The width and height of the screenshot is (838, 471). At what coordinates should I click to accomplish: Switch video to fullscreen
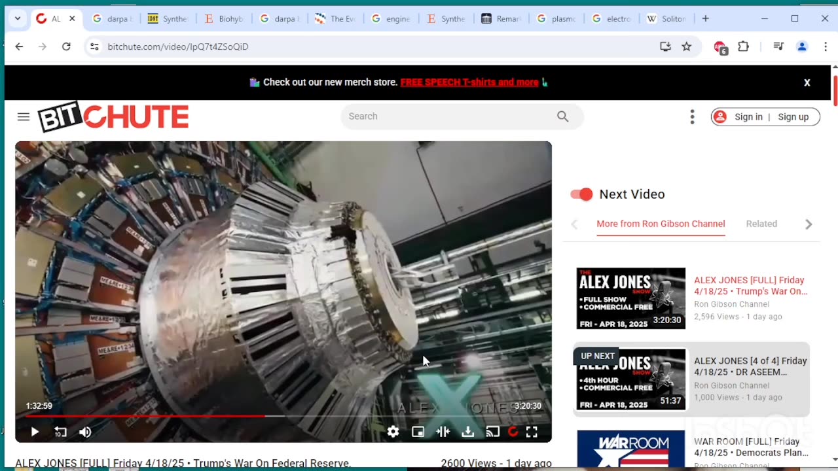532,432
